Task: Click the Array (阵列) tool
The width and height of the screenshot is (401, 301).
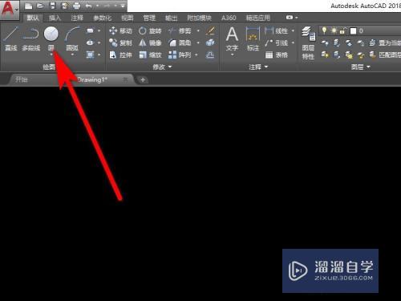Action: click(x=180, y=55)
